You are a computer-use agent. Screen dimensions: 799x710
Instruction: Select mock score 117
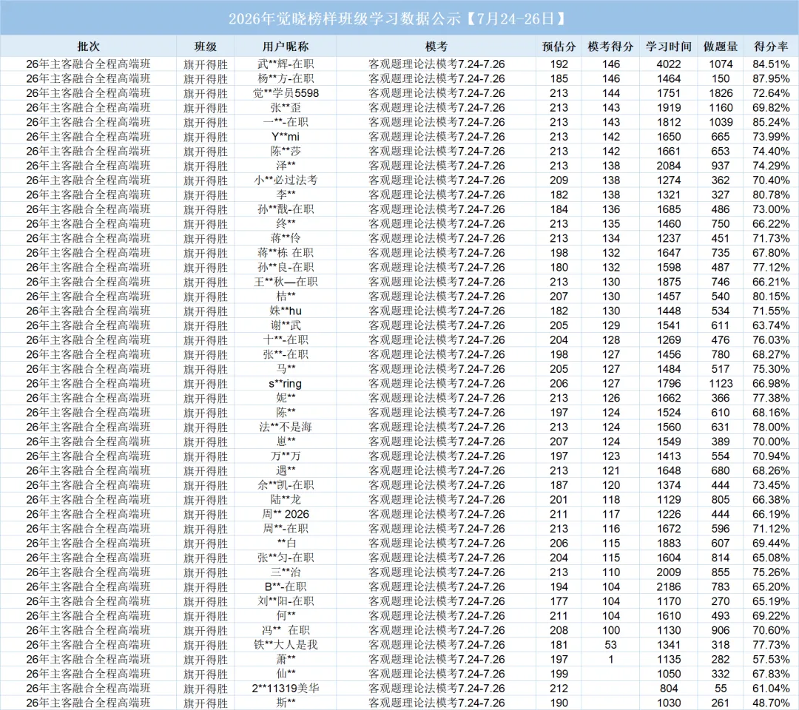610,514
